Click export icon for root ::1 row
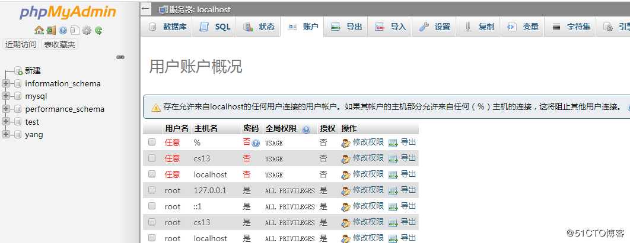This screenshot has height=243, width=630. 393,207
